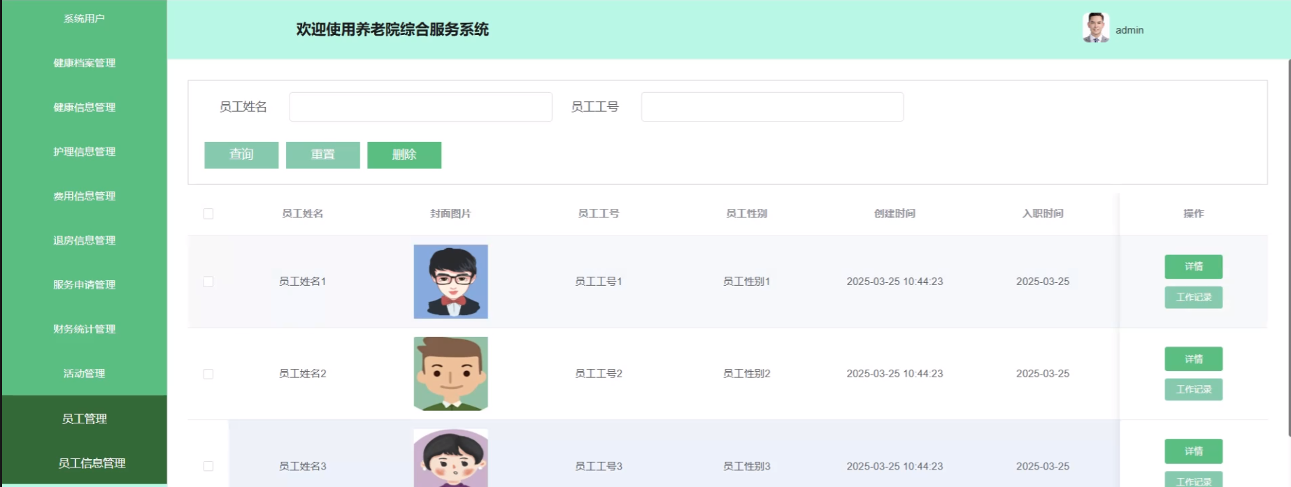Screen dimensions: 1291x487
Task: Go to 财务统计管理 menu
Action: (84, 329)
